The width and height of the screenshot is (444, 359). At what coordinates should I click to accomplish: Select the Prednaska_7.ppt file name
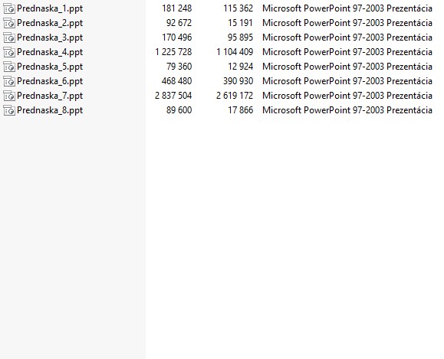tap(50, 96)
